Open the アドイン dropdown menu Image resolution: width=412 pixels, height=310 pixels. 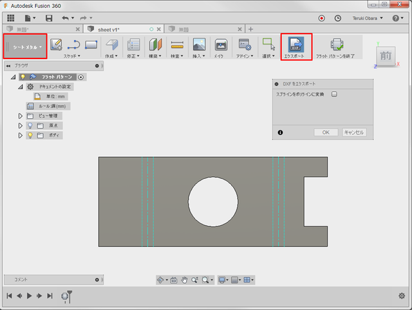[245, 56]
